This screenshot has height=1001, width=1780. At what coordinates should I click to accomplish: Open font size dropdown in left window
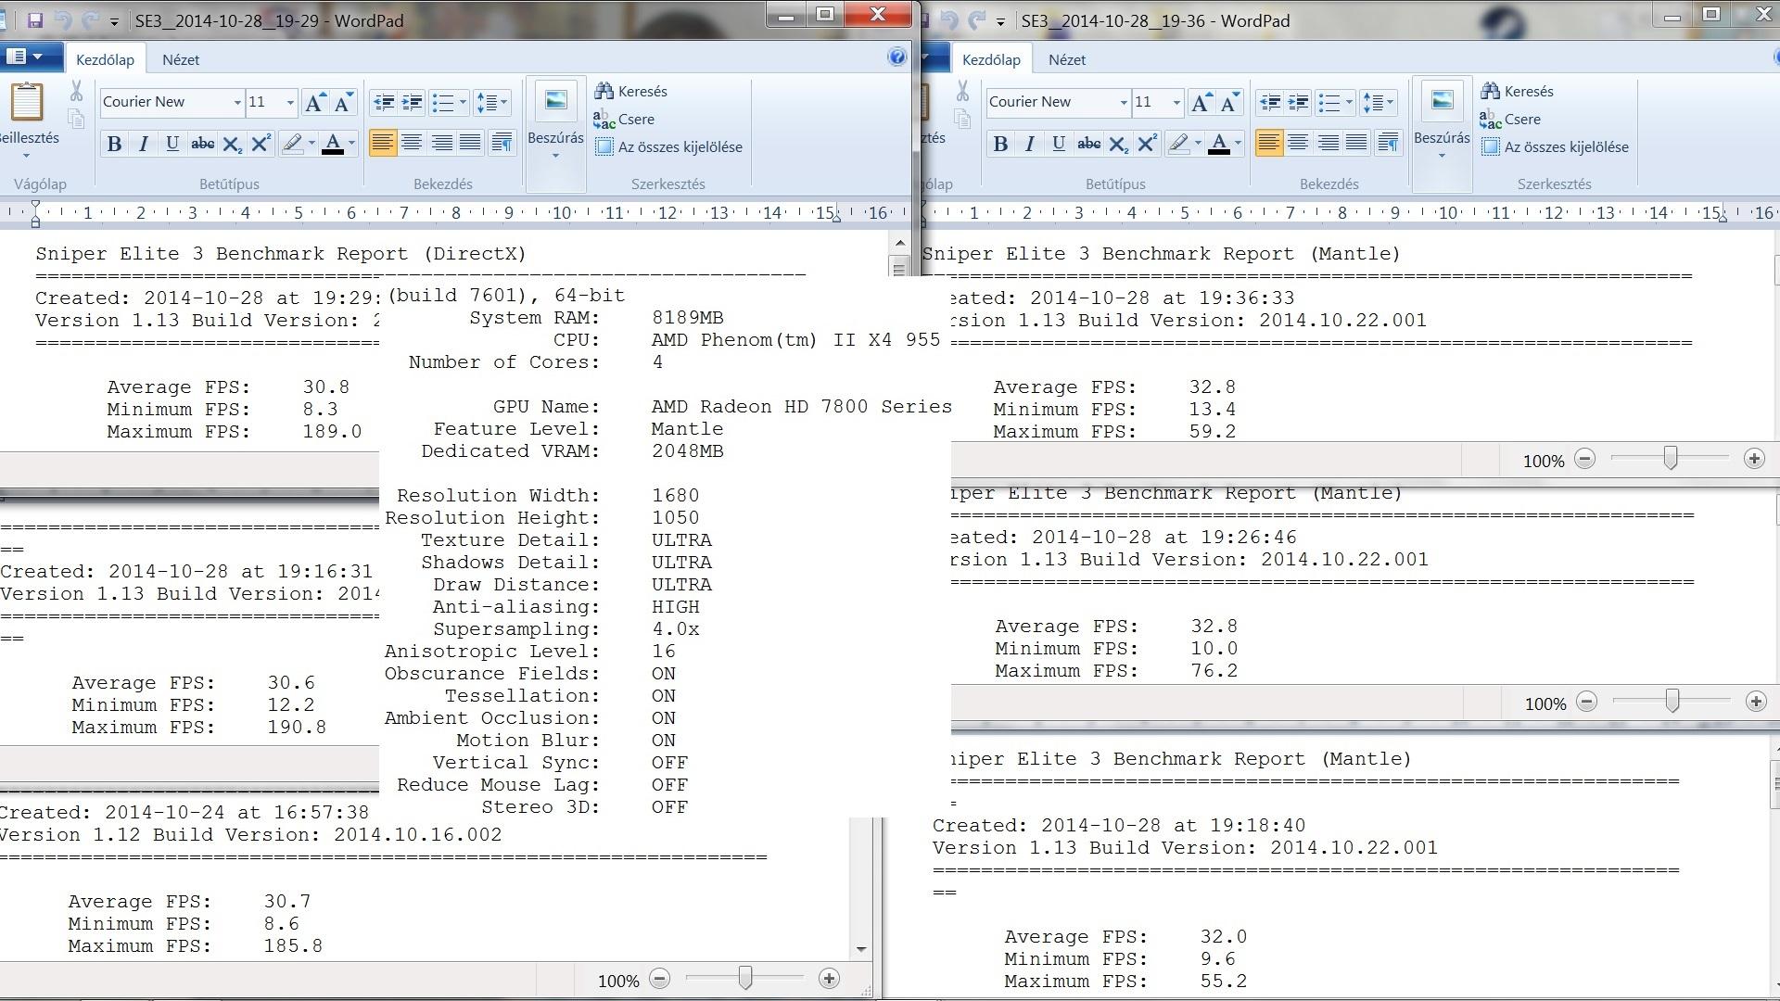click(x=290, y=102)
